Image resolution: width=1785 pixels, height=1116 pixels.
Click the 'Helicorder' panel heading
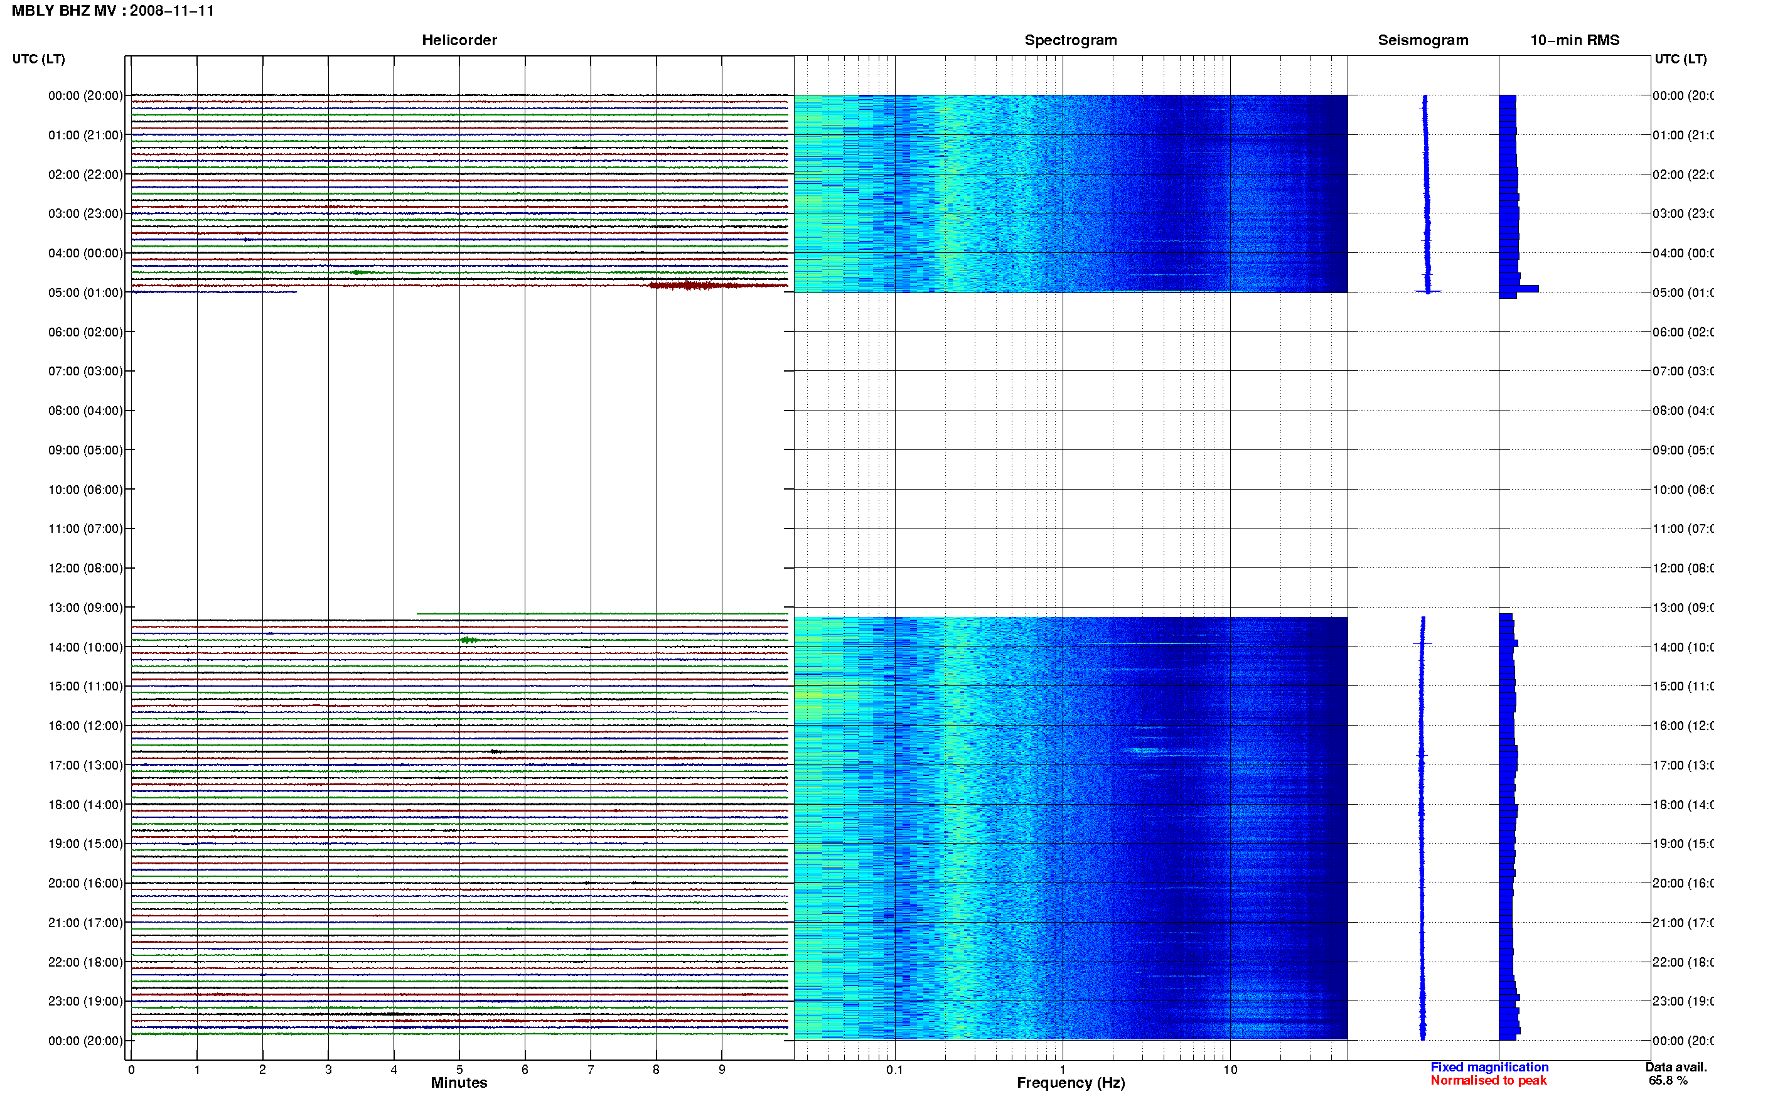click(x=459, y=40)
